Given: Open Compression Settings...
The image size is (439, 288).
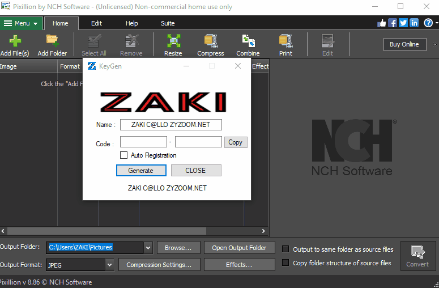Looking at the screenshot, I should (159, 265).
